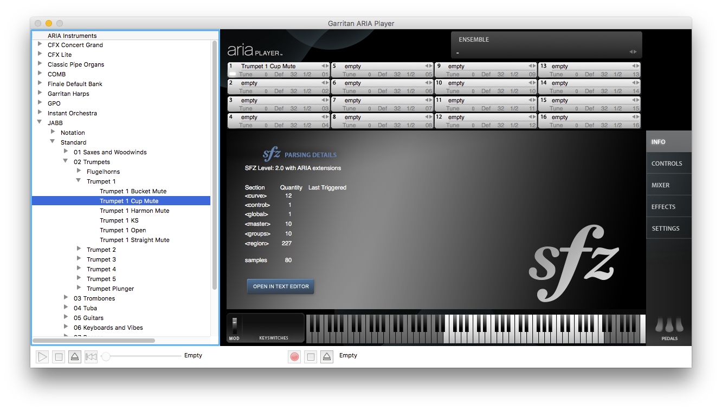
Task: Click the KEYSWITCHES display panel
Action: click(x=274, y=328)
